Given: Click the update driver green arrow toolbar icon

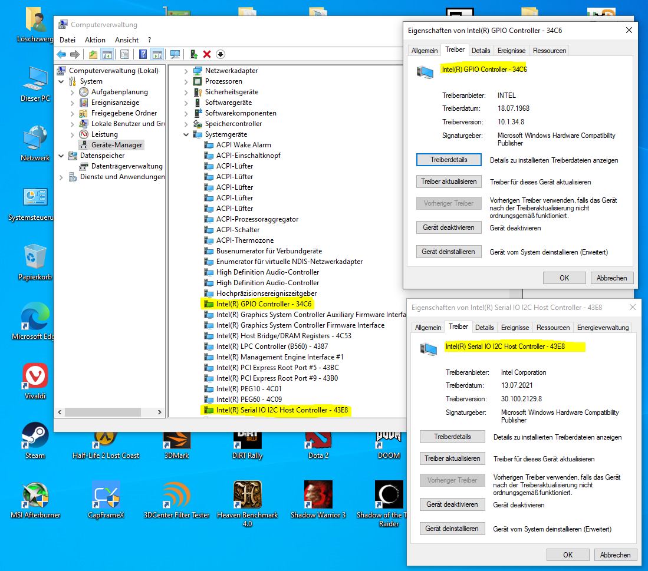Looking at the screenshot, I should (194, 54).
